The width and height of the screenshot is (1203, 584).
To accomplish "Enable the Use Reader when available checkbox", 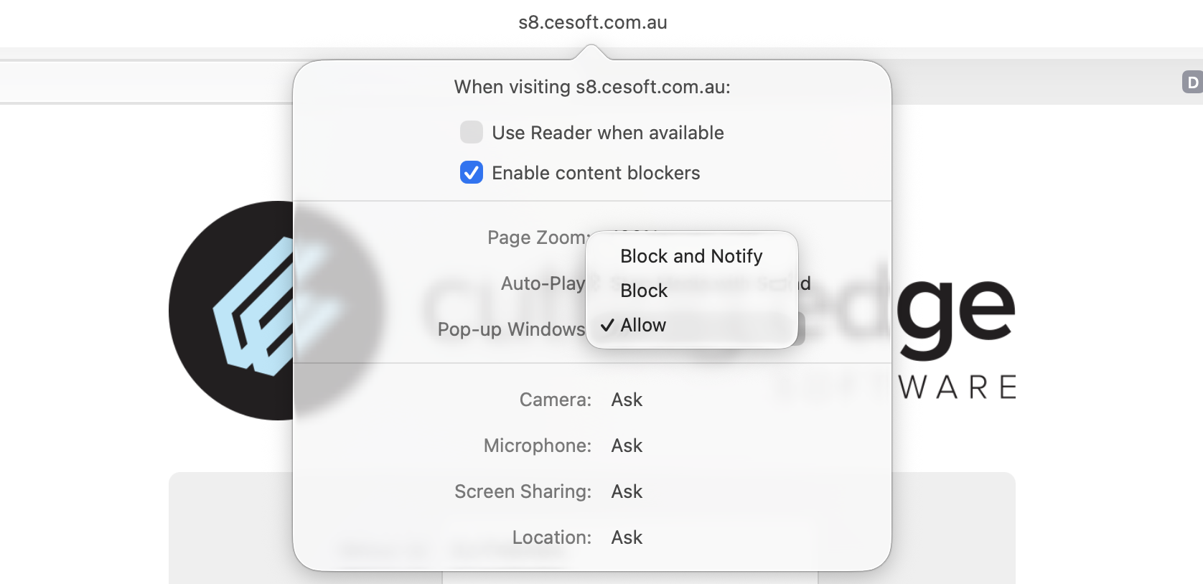I will [x=472, y=133].
